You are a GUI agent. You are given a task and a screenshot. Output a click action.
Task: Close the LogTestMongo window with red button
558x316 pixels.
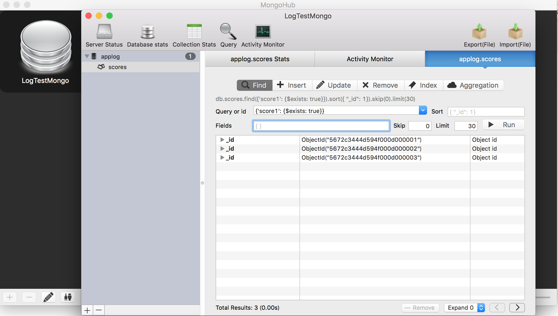click(89, 16)
